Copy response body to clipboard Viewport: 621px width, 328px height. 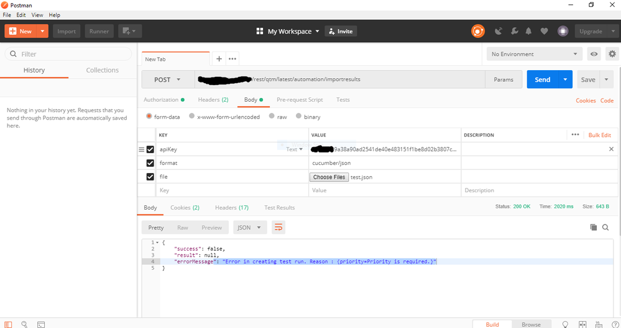tap(593, 227)
